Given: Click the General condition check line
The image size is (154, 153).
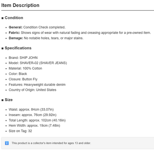Looking at the screenshot, I should point(37,27).
